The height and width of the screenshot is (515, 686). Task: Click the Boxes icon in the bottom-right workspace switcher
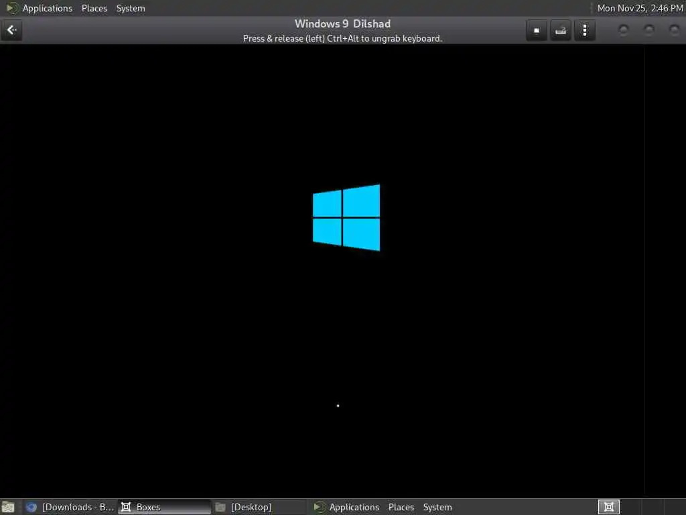pyautogui.click(x=608, y=507)
